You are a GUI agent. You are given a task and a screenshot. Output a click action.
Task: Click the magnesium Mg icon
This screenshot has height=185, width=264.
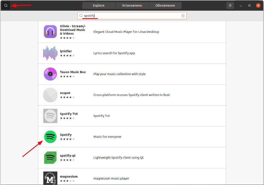point(50,178)
